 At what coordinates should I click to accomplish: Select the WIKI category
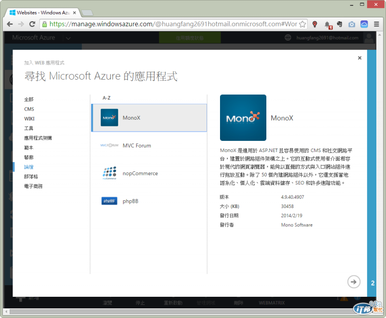coord(29,119)
